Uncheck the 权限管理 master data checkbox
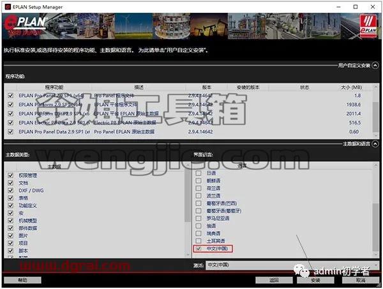The width and height of the screenshot is (383, 289). [x=10, y=175]
